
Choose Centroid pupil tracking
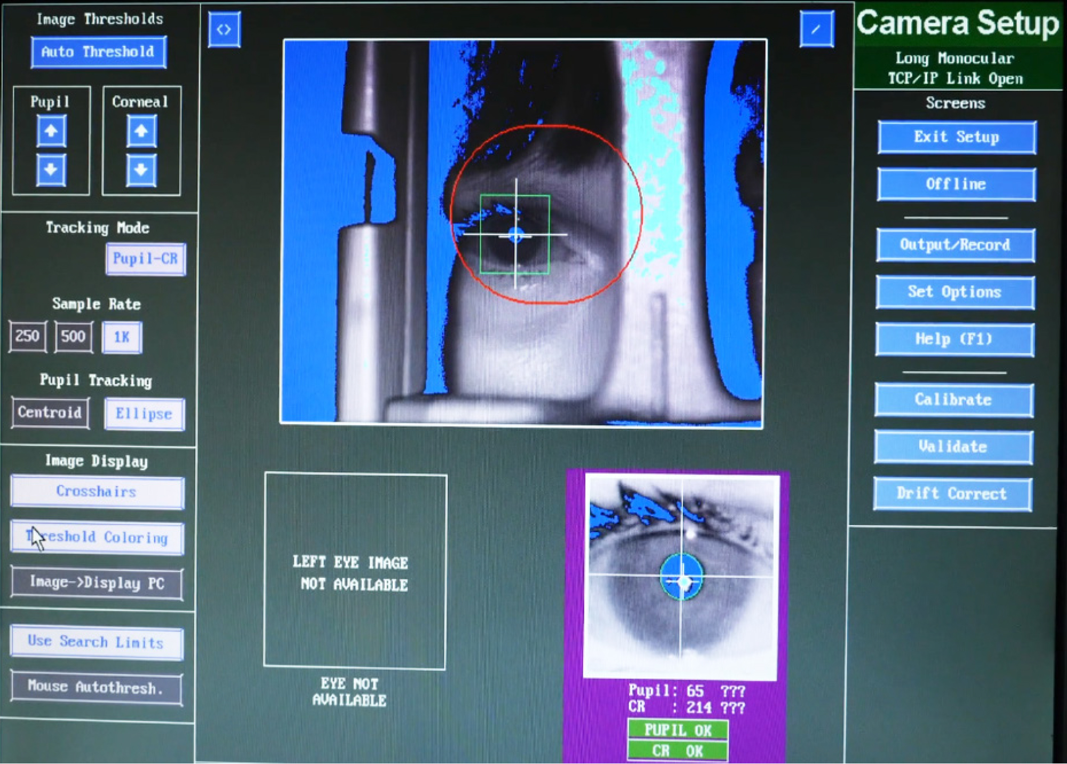tap(50, 412)
